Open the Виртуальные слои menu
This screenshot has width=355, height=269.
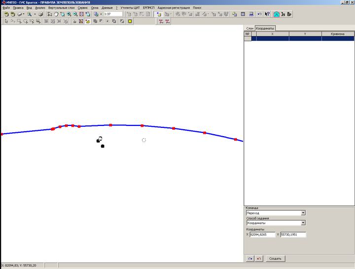pyautogui.click(x=61, y=8)
